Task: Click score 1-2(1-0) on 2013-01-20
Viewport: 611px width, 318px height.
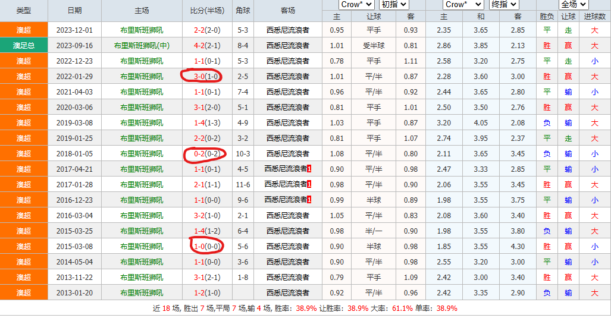Action: click(x=207, y=292)
